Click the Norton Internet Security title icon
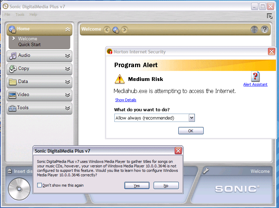The height and width of the screenshot is (208, 279). [110, 52]
